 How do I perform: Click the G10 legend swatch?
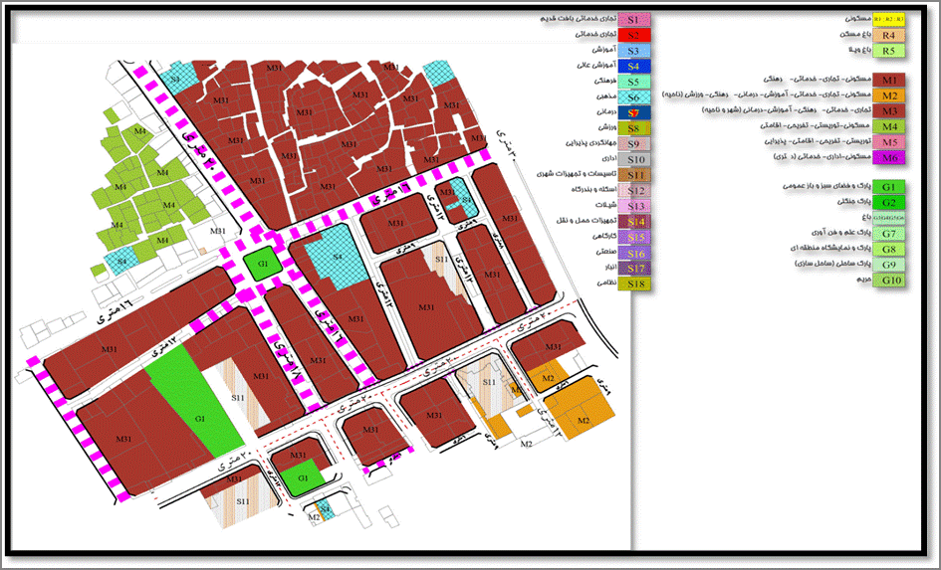tap(888, 282)
